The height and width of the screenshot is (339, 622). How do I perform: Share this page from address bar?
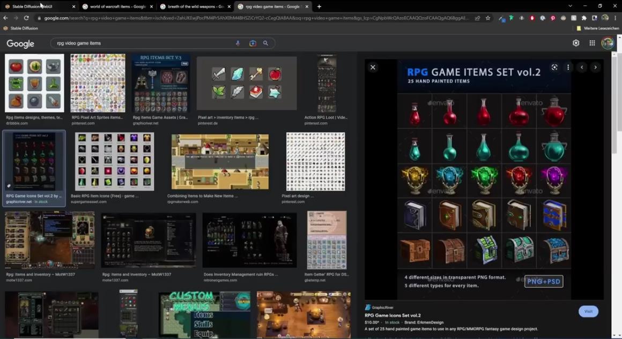[x=477, y=18]
